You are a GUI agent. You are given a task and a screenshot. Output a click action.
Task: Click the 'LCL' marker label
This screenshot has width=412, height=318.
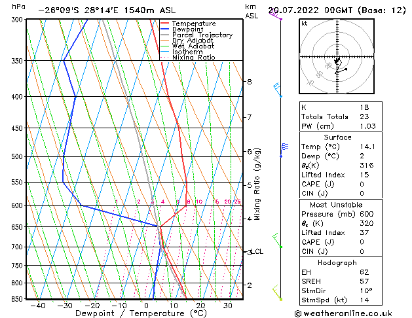pos(257,252)
